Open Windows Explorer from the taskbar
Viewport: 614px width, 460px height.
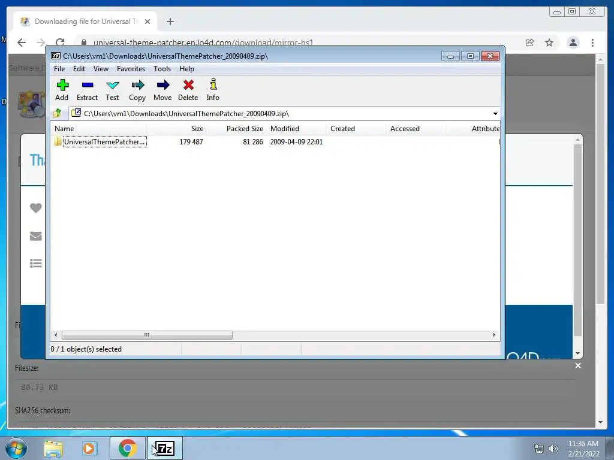coord(53,449)
